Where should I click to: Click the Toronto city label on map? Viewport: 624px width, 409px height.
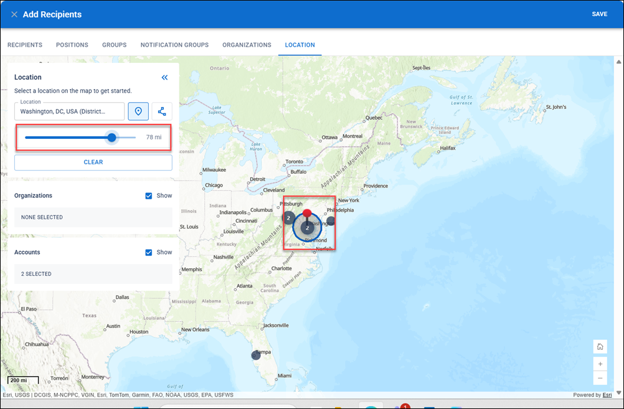[294, 161]
